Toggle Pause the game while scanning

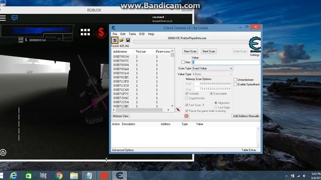187,111
